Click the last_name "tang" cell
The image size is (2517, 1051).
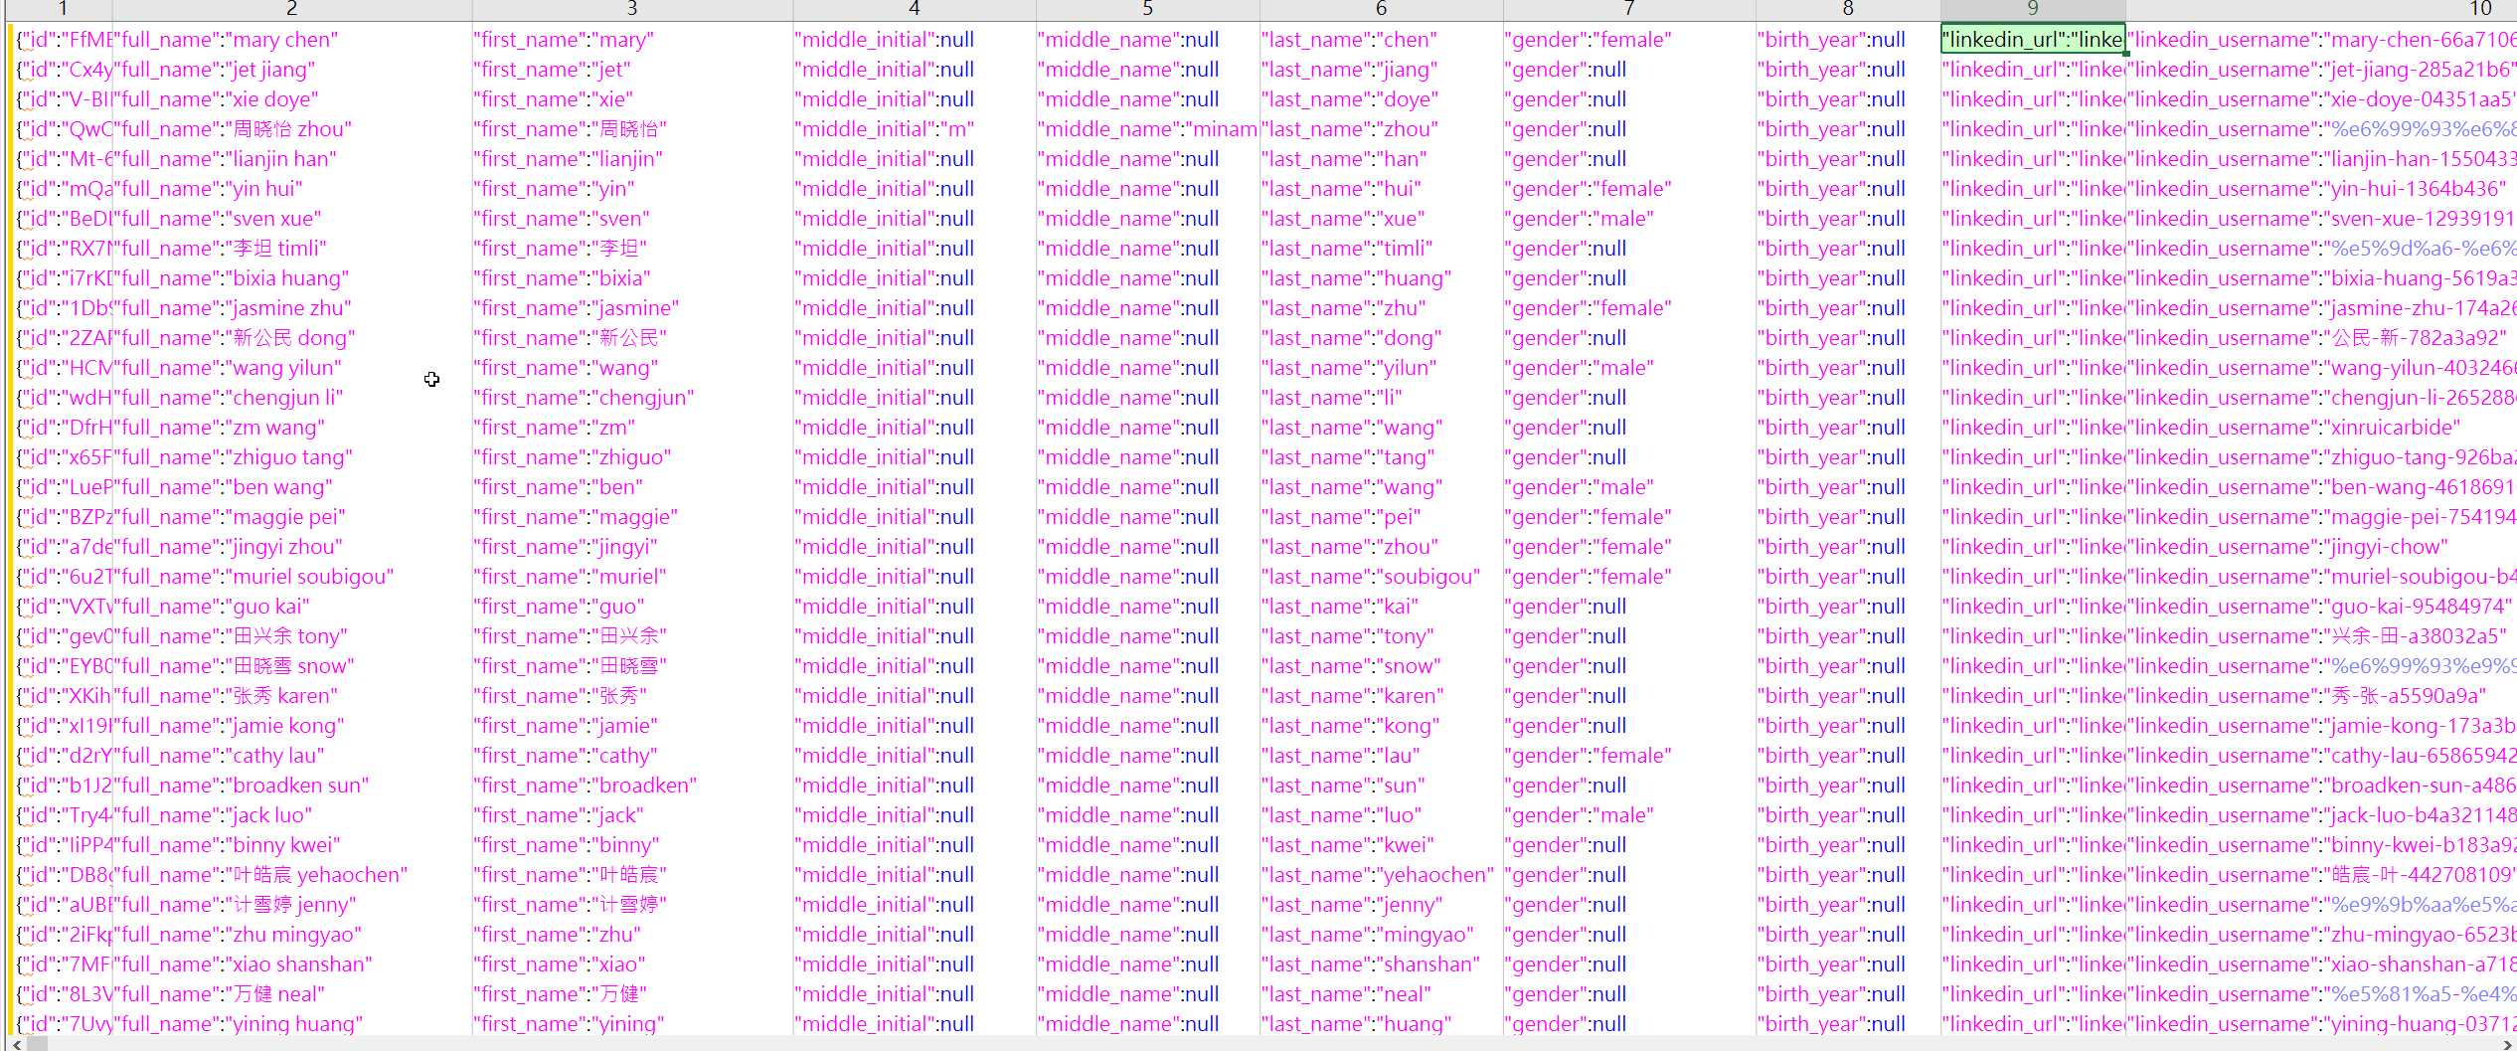(x=1382, y=457)
